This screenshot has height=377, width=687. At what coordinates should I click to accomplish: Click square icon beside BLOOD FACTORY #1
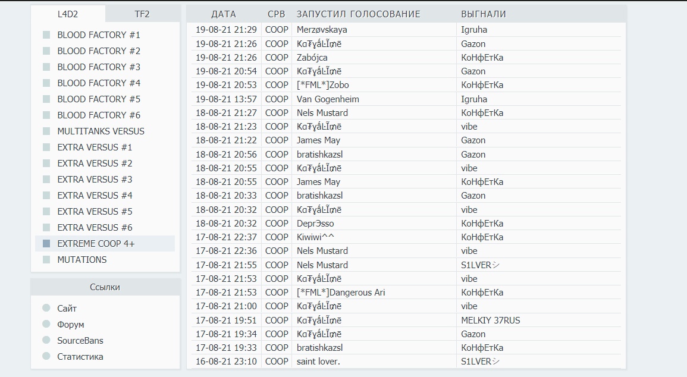(x=46, y=35)
